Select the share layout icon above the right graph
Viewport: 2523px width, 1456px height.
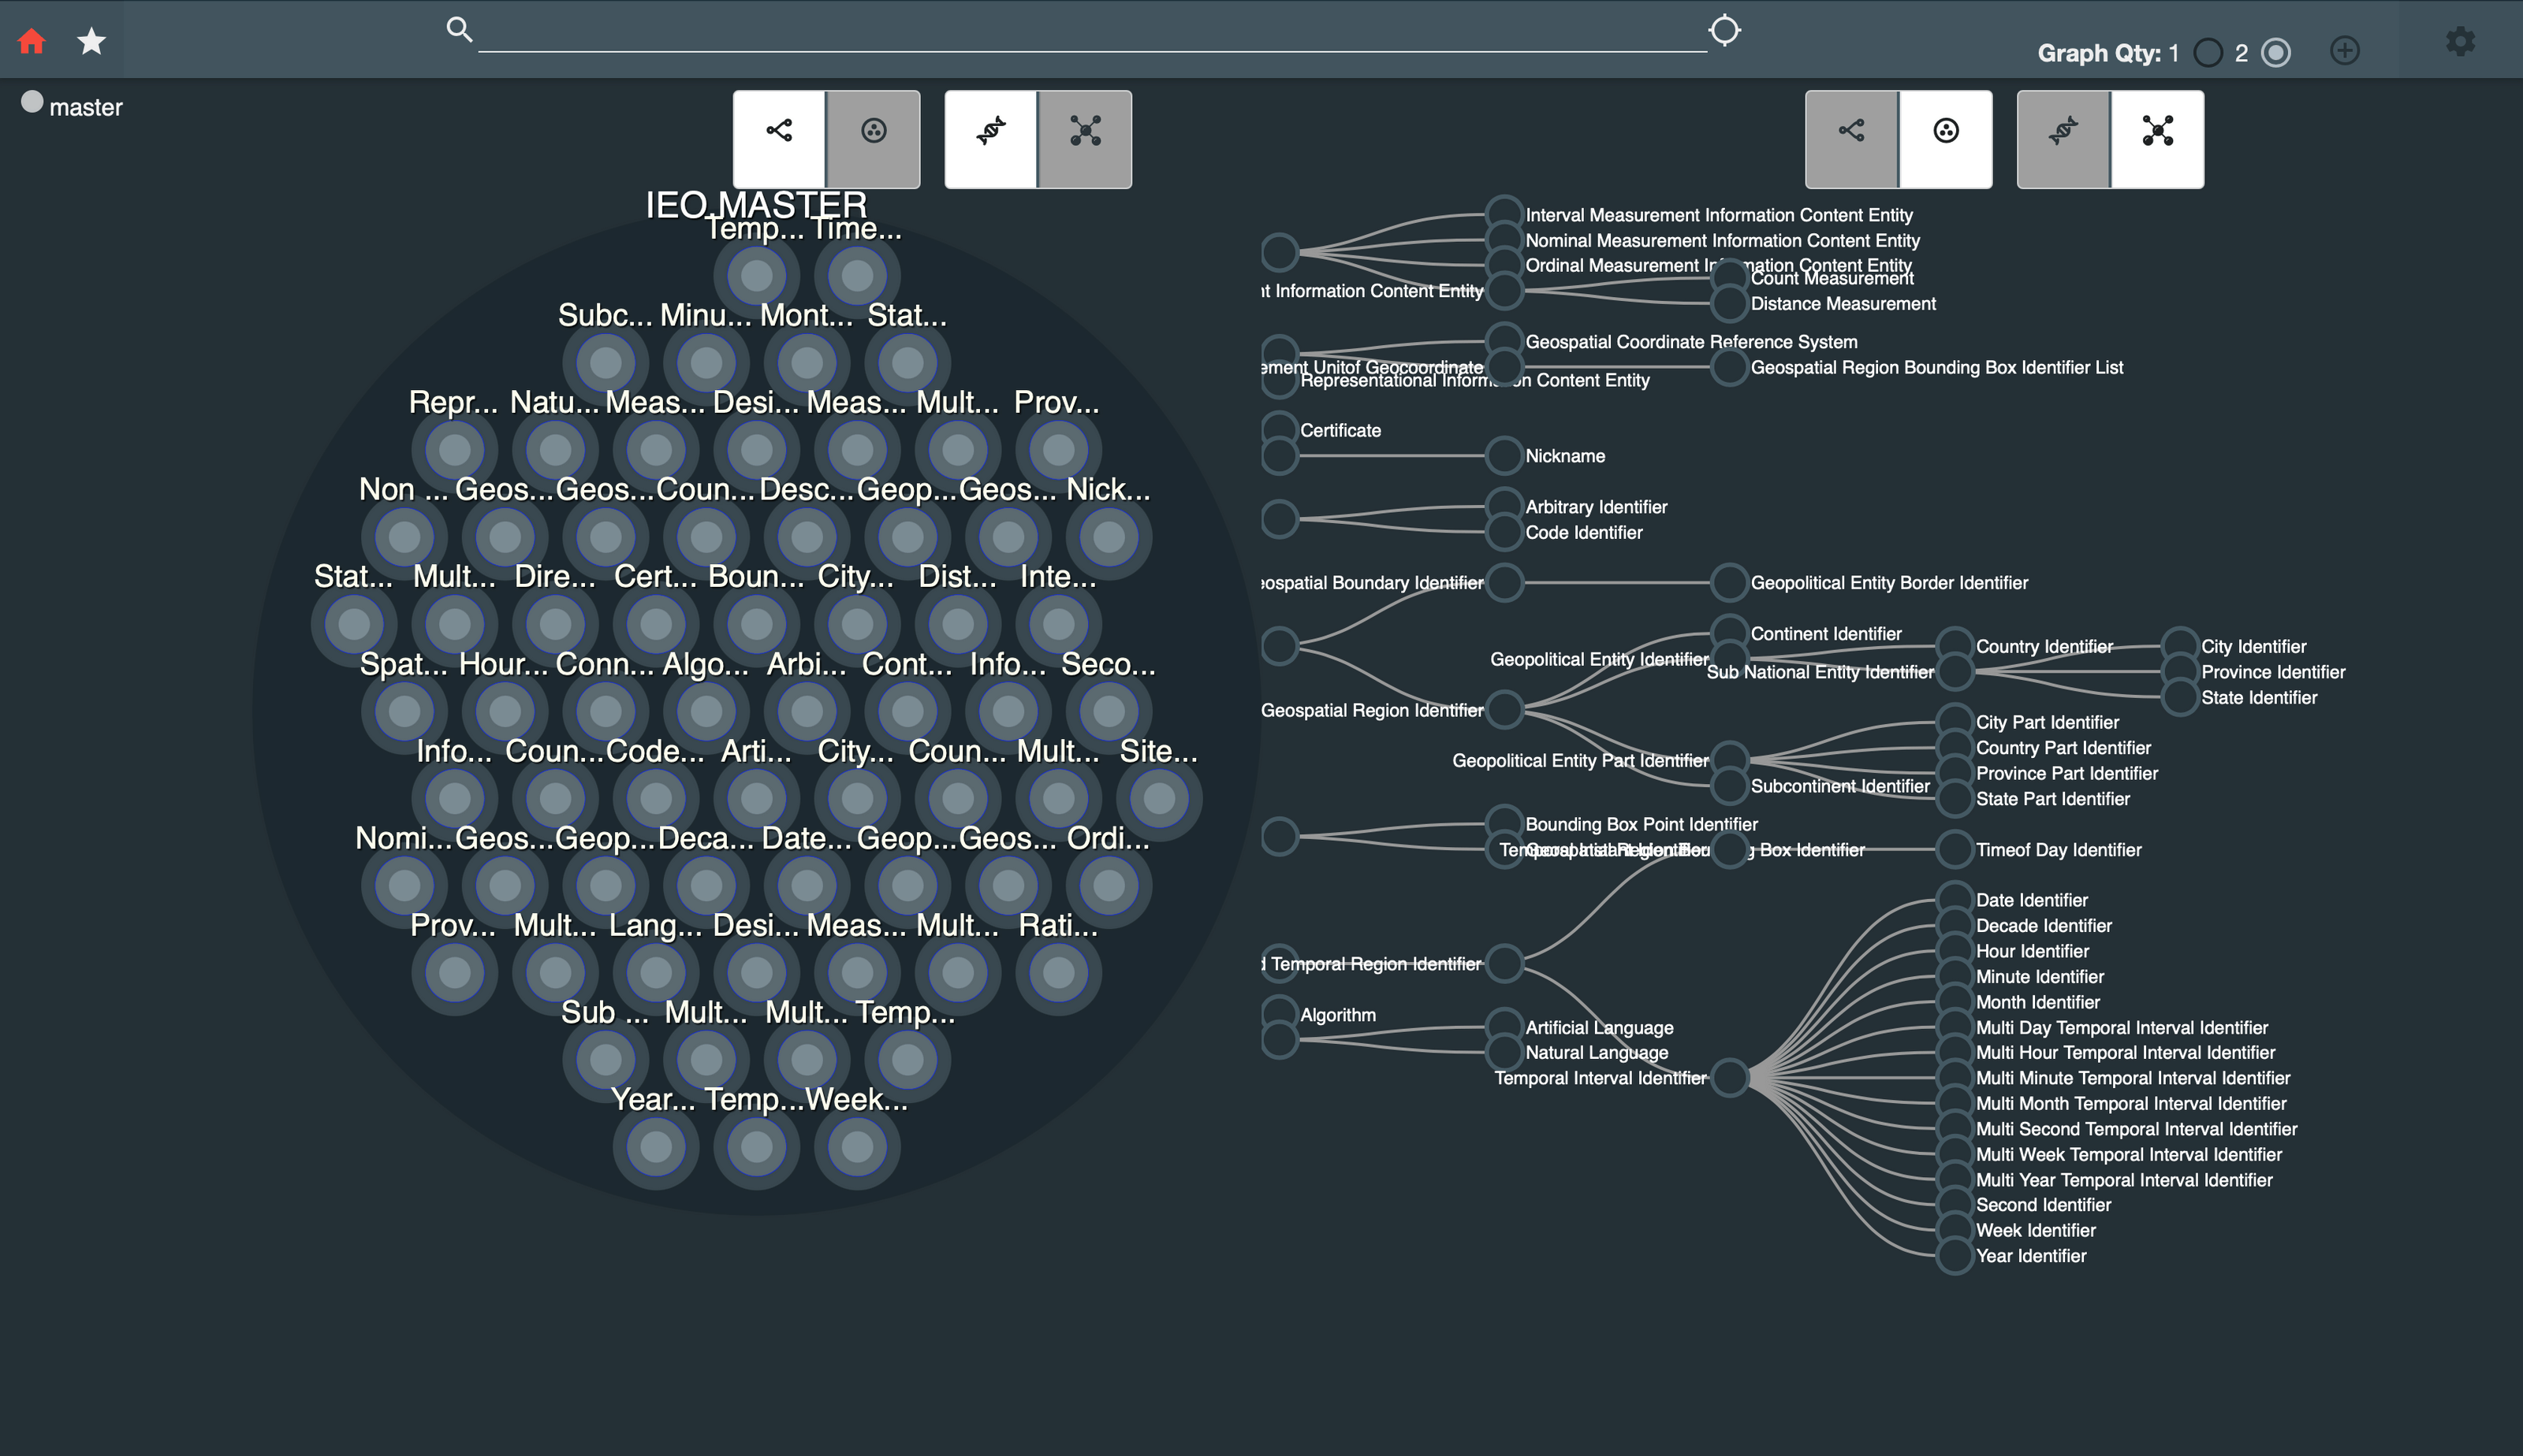(x=1854, y=130)
